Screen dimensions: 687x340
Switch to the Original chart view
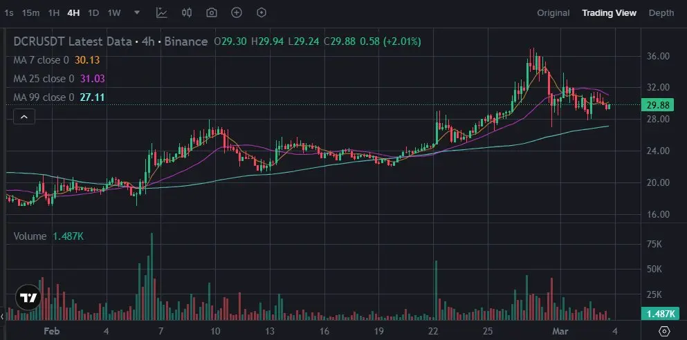tap(553, 13)
